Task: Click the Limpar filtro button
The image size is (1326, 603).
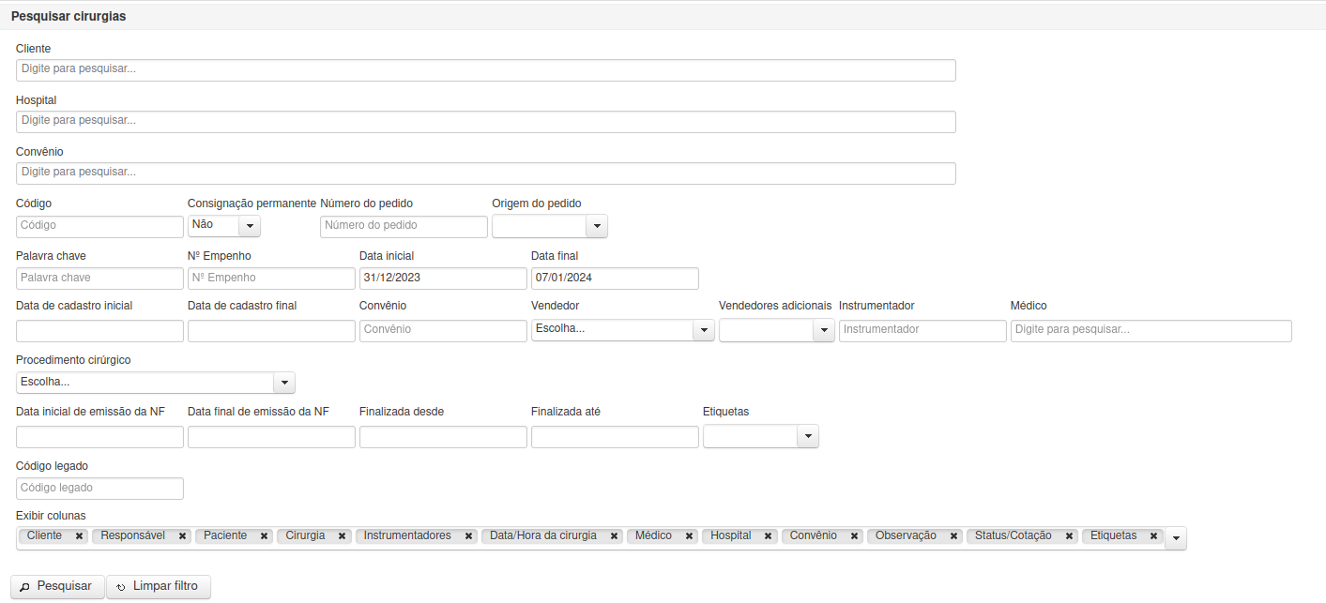Action: point(159,586)
